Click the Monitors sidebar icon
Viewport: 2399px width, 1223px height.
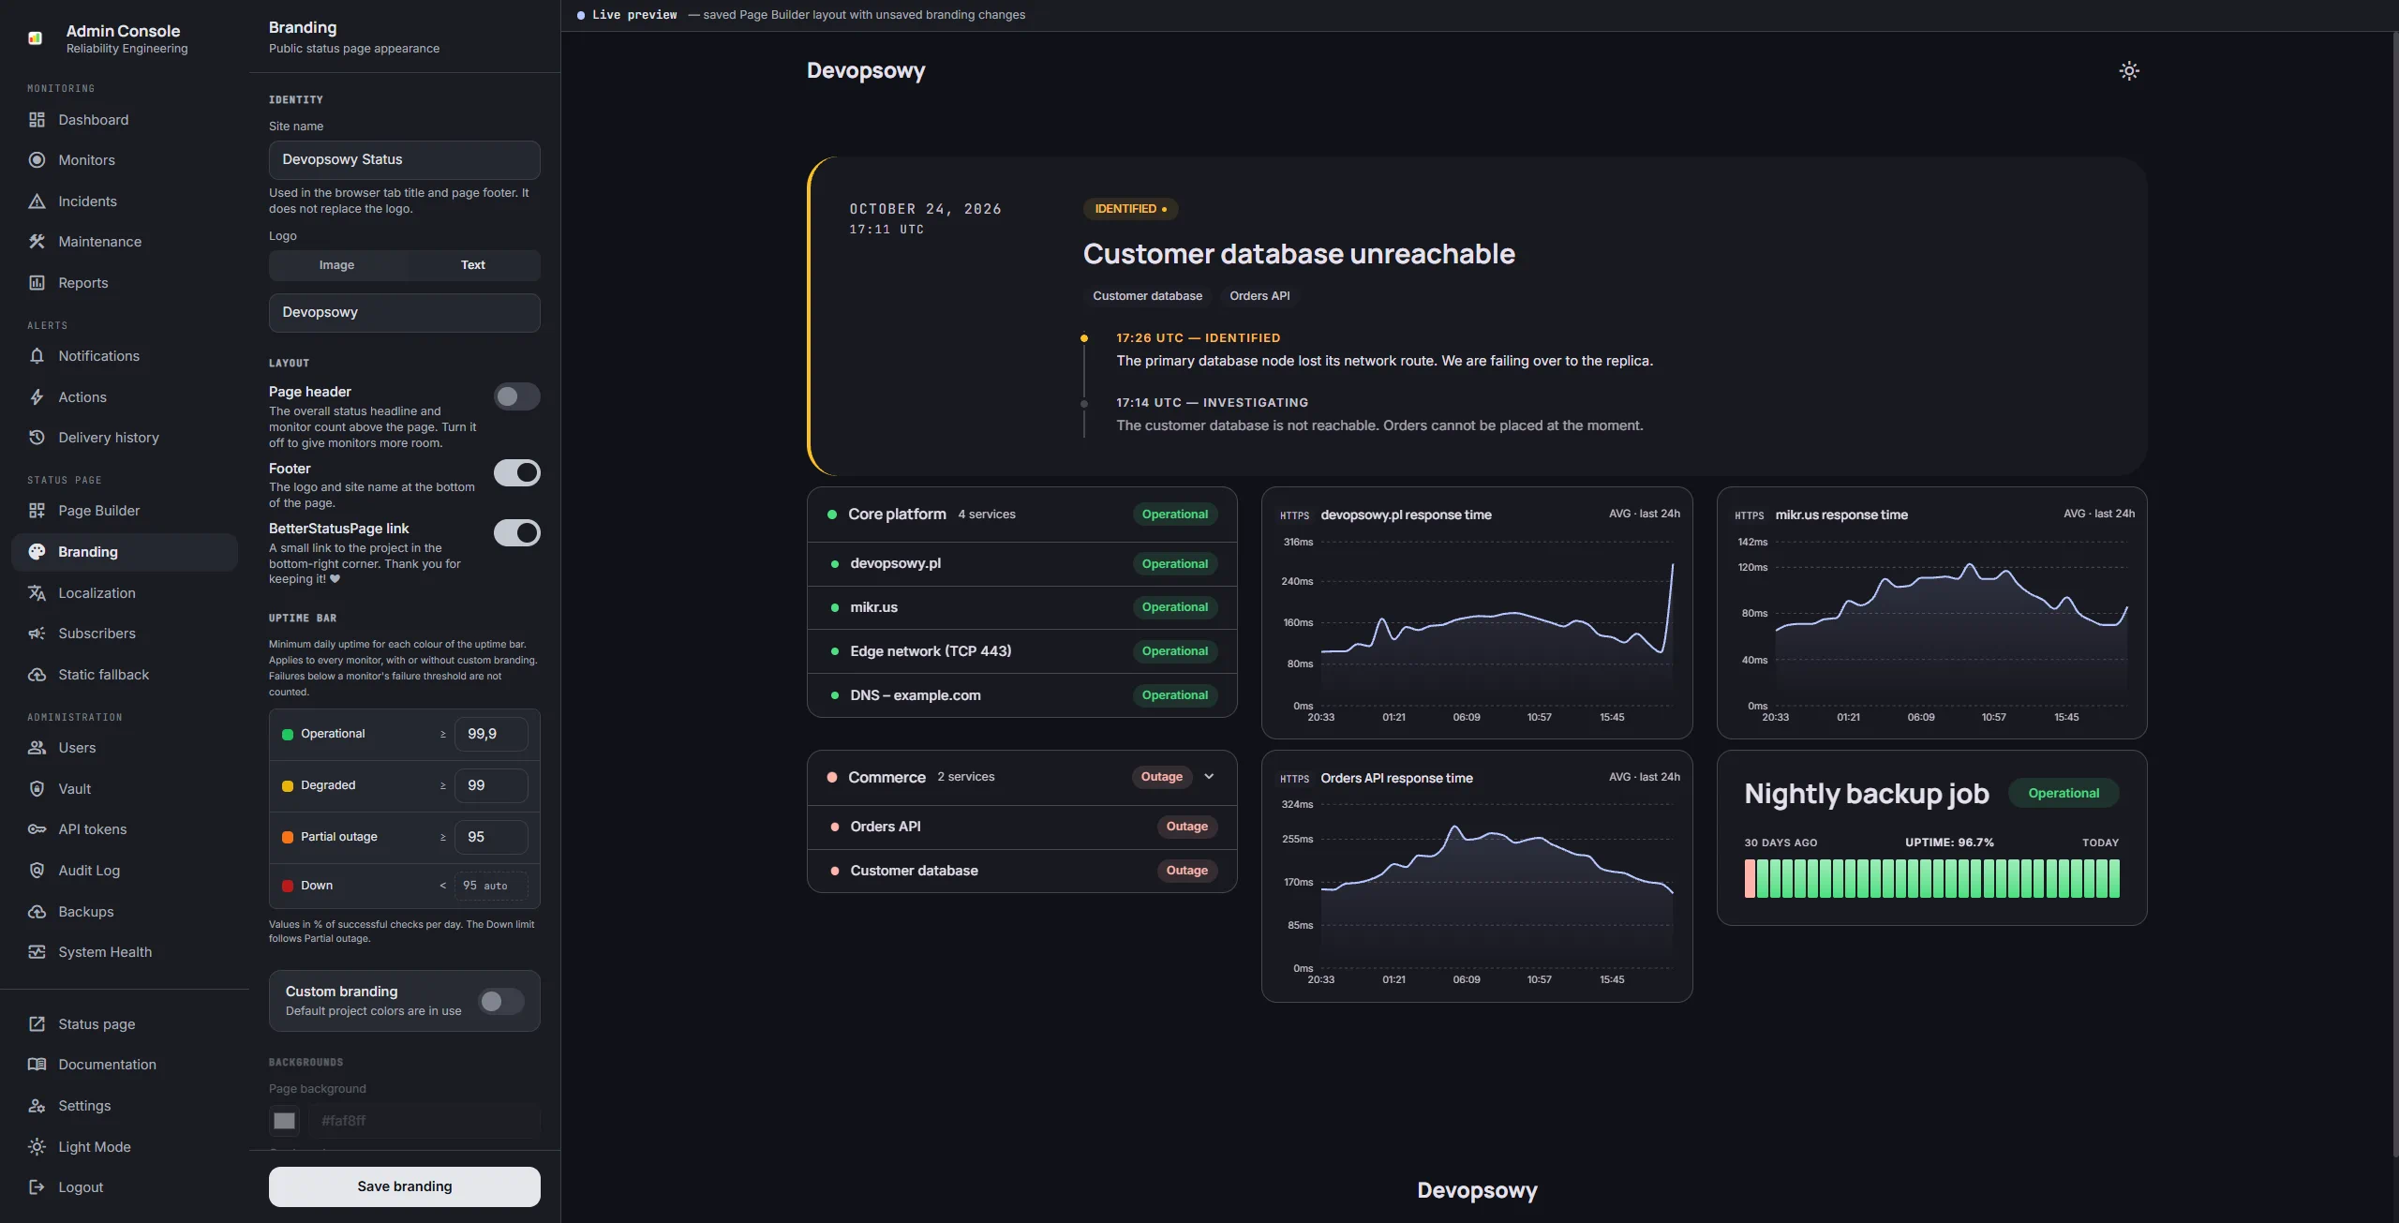click(x=37, y=160)
